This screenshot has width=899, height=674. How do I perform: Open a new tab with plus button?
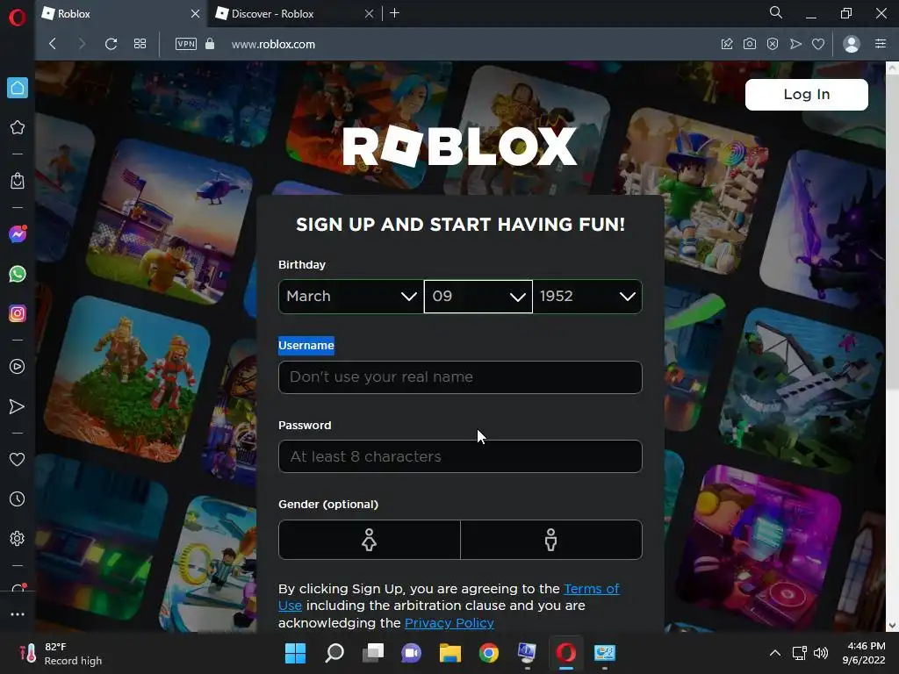pyautogui.click(x=394, y=13)
